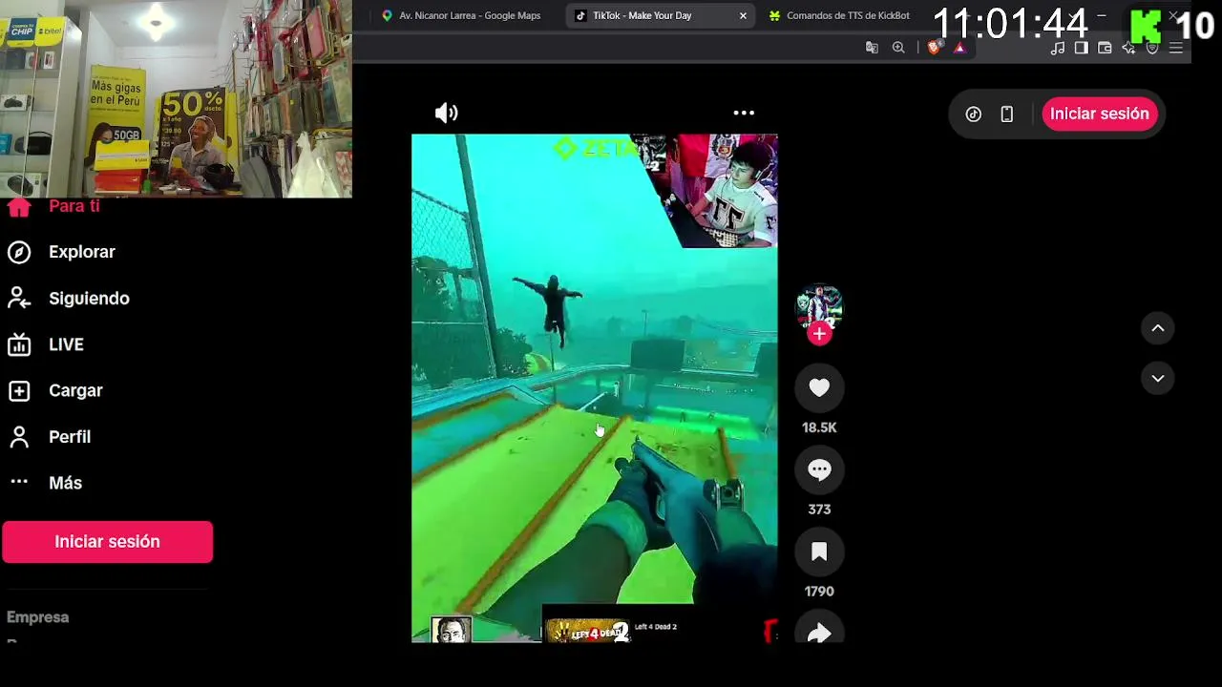Open the browser hamburger menu

1176,49
